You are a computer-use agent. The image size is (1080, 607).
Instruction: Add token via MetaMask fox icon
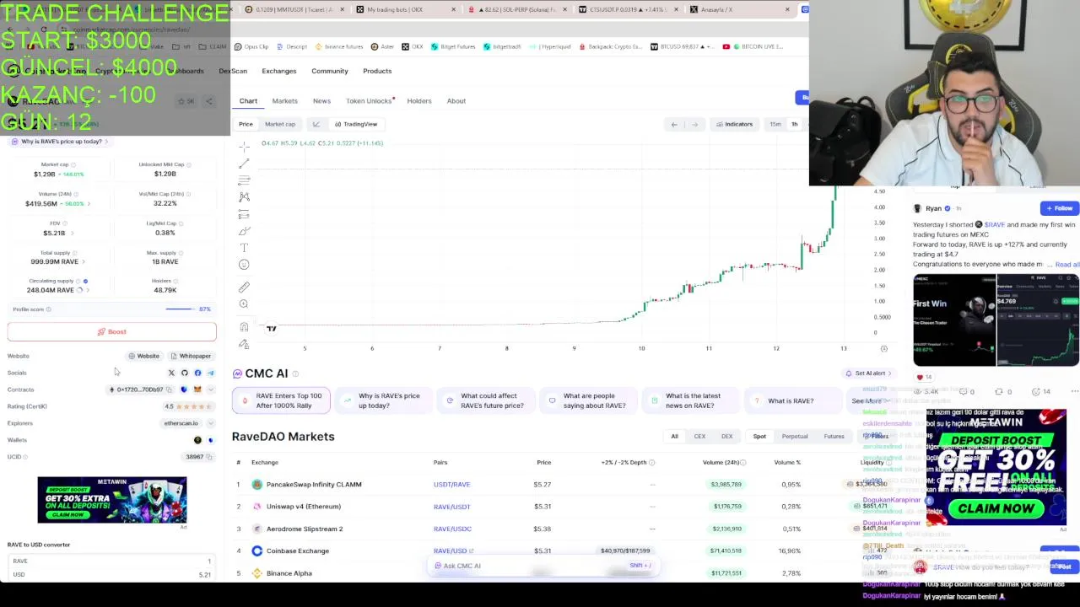(197, 389)
